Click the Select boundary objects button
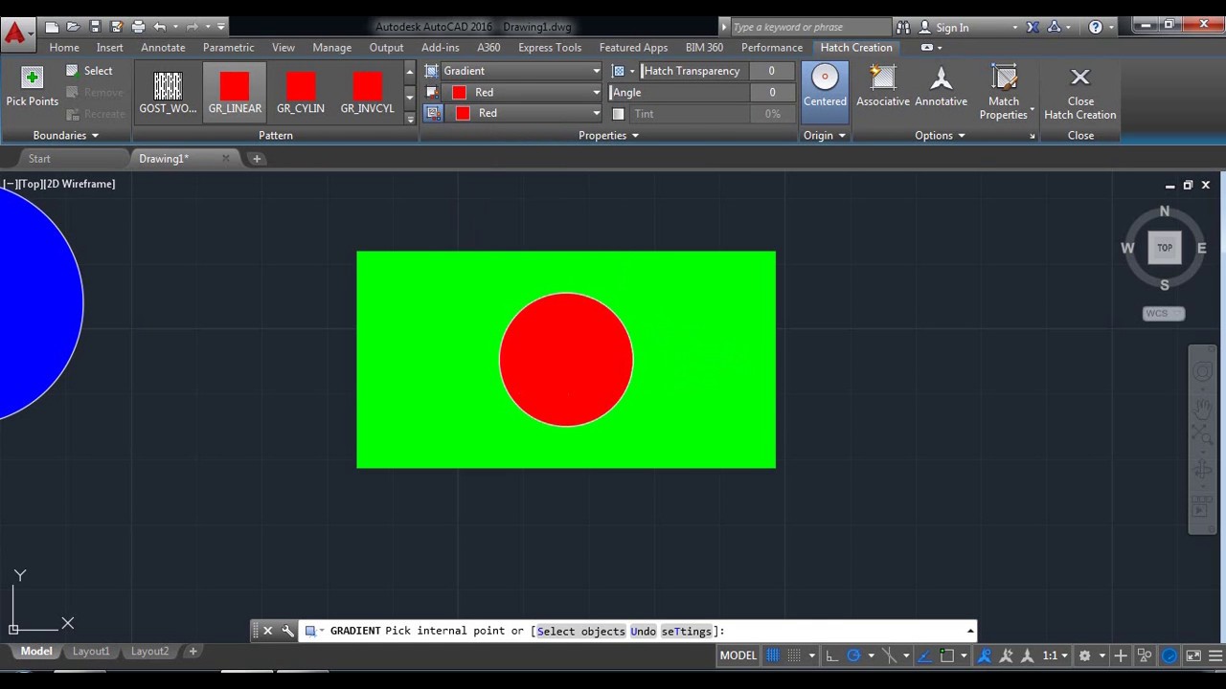 pos(89,71)
